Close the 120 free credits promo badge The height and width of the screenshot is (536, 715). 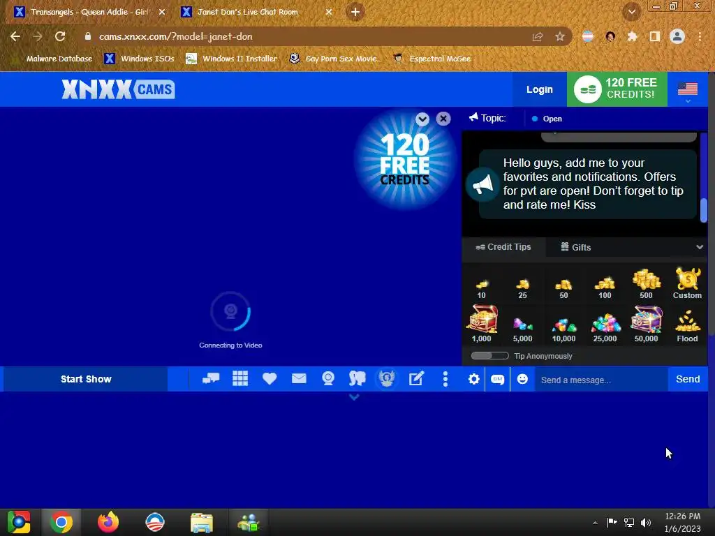click(443, 119)
